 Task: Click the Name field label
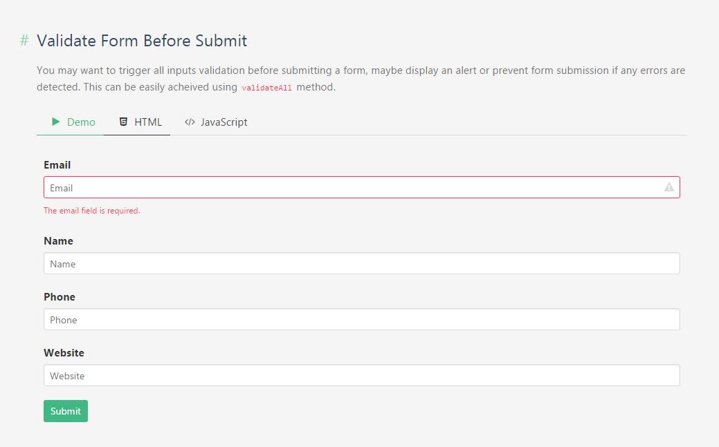pyautogui.click(x=58, y=240)
